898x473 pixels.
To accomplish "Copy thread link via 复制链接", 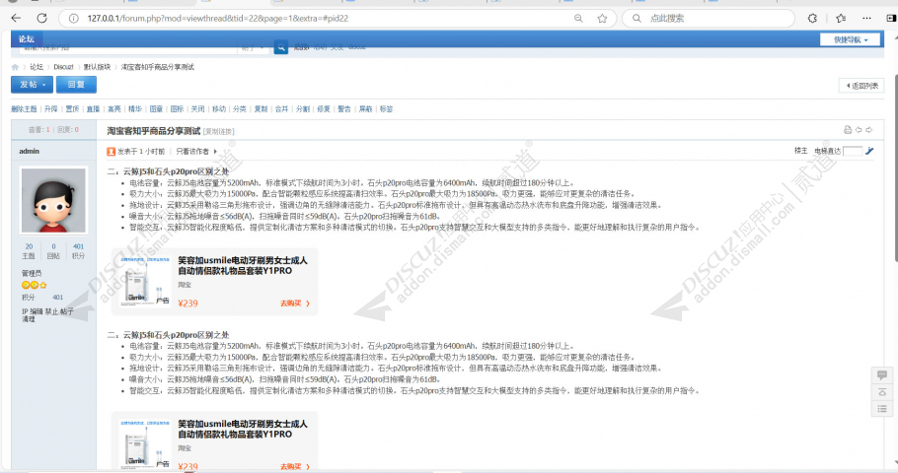I will coord(219,131).
